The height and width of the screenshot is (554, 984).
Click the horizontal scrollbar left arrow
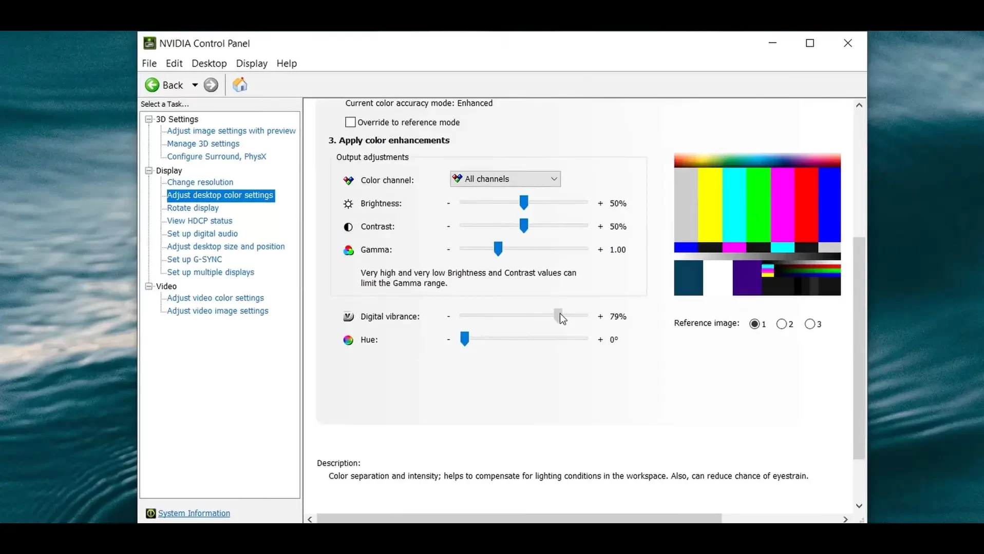pos(310,520)
